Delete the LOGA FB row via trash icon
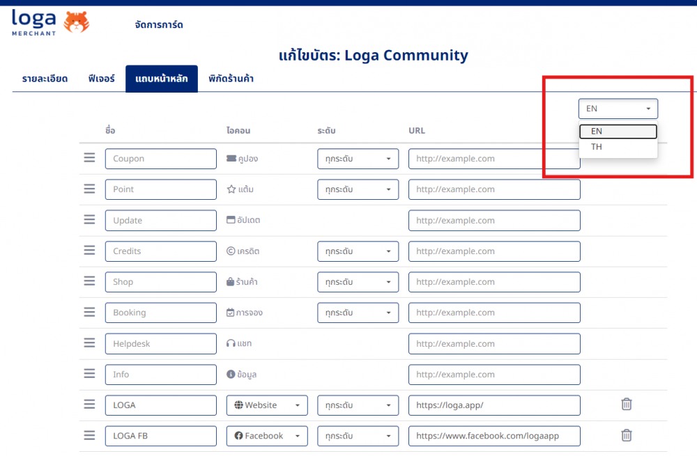The height and width of the screenshot is (456, 697). [626, 435]
